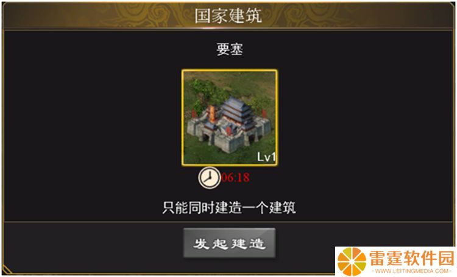The width and height of the screenshot is (457, 277).
Task: Click the yellow border frame of fortress thumbnail
Action: coord(230,71)
